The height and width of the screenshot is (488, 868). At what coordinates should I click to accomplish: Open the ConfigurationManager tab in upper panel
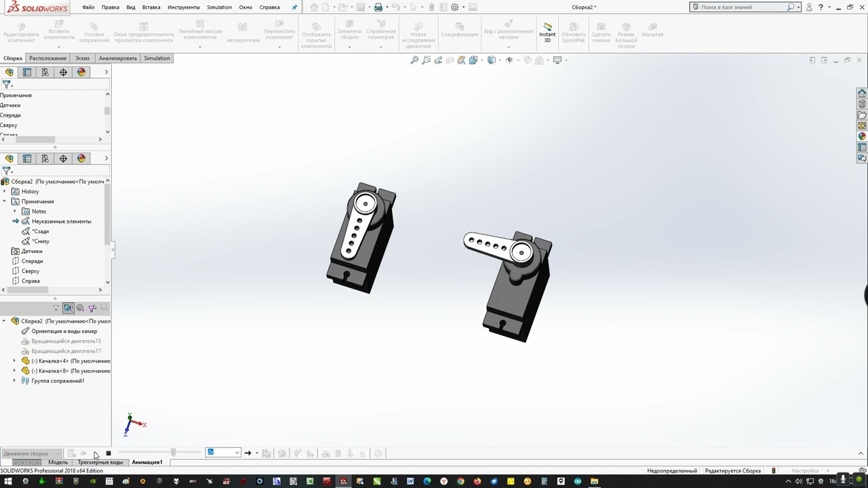pyautogui.click(x=45, y=72)
